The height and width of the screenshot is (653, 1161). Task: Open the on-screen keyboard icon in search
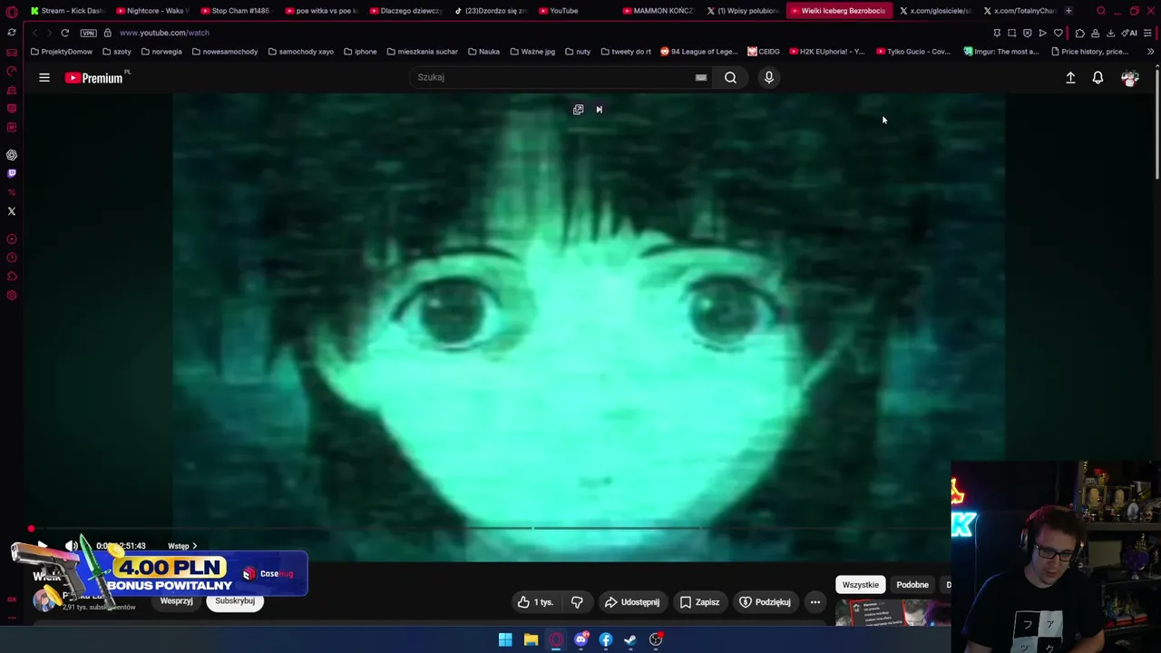tap(701, 77)
